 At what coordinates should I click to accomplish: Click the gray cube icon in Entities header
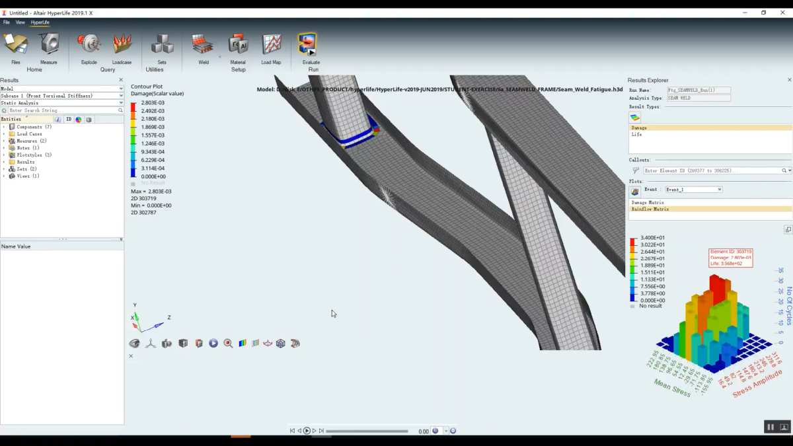[x=89, y=120]
